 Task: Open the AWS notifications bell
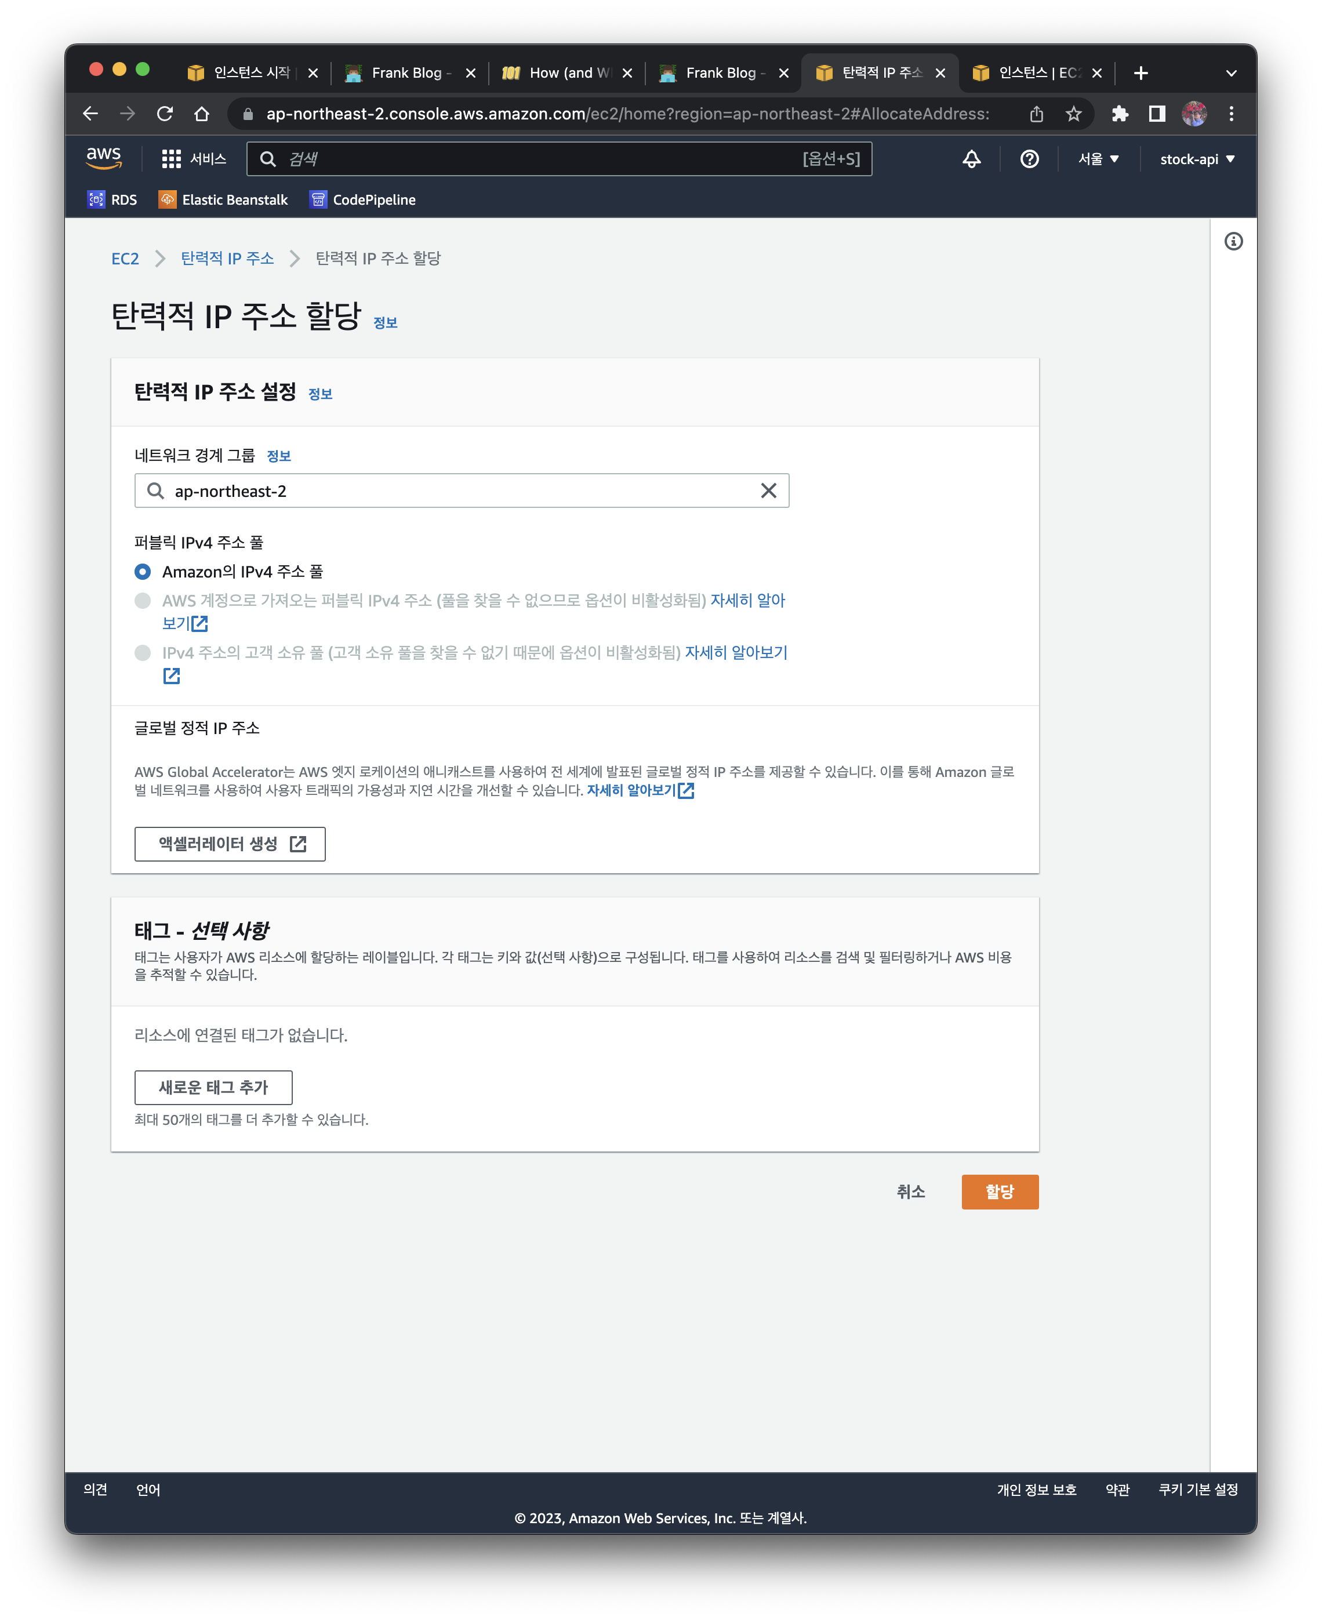click(x=971, y=159)
